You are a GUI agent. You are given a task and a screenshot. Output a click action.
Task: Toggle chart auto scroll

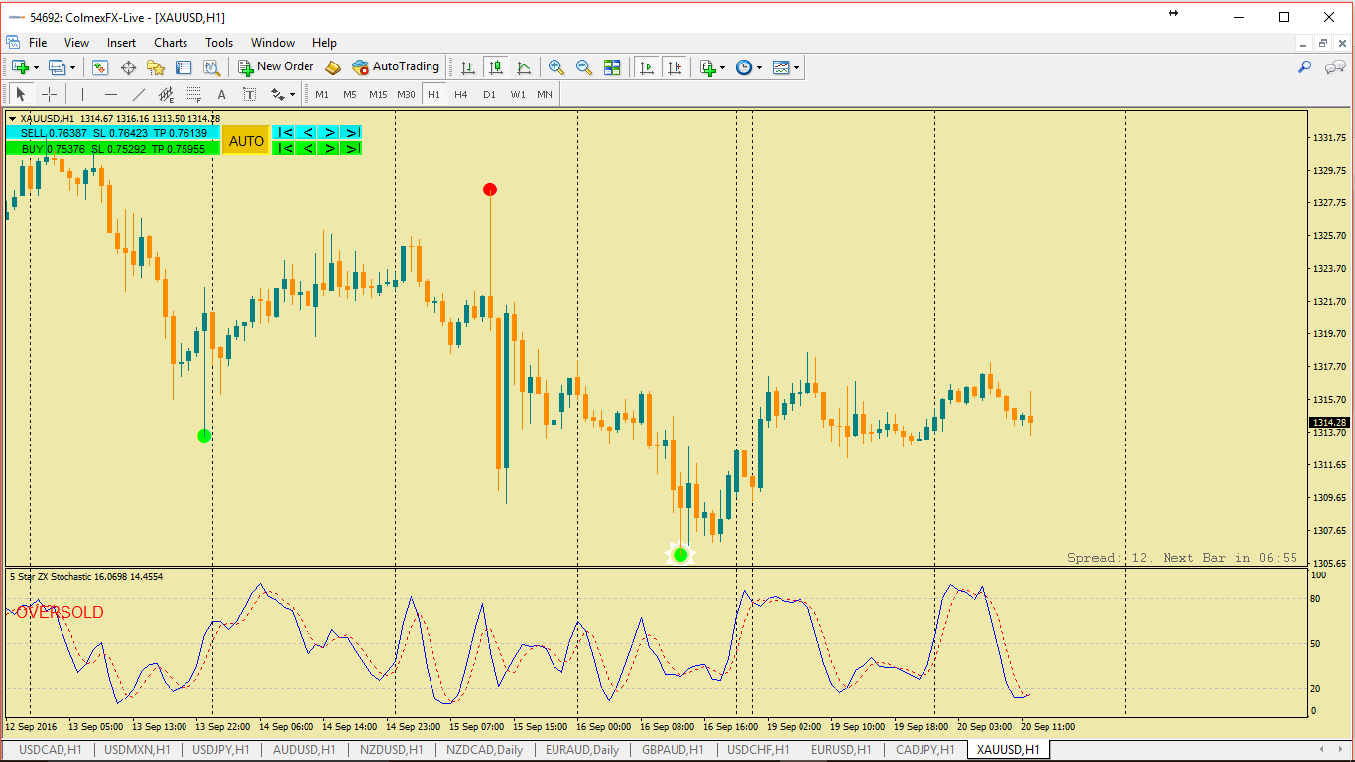click(x=647, y=67)
